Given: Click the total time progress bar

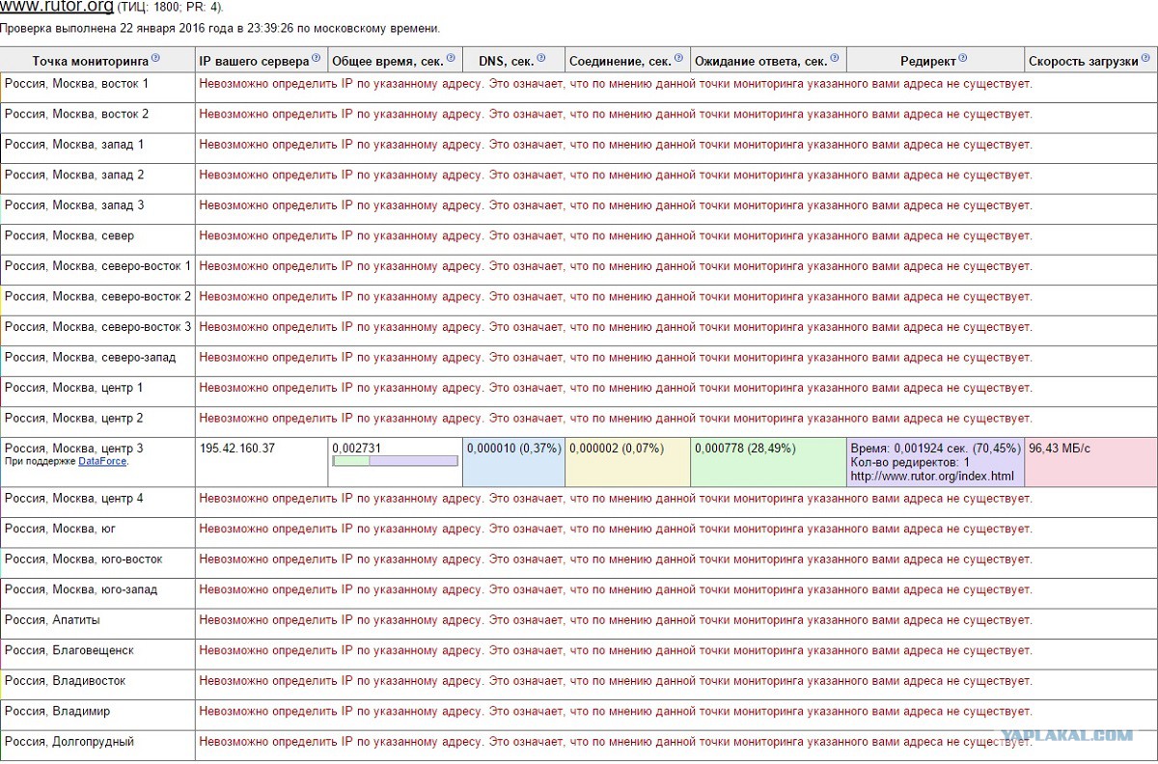Looking at the screenshot, I should click(395, 461).
